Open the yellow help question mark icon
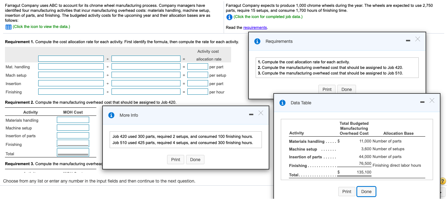447x199 pixels. pyautogui.click(x=443, y=181)
